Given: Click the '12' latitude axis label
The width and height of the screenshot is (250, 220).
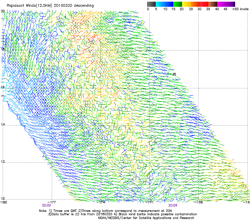Looking at the screenshot, I should (x=3, y=162).
